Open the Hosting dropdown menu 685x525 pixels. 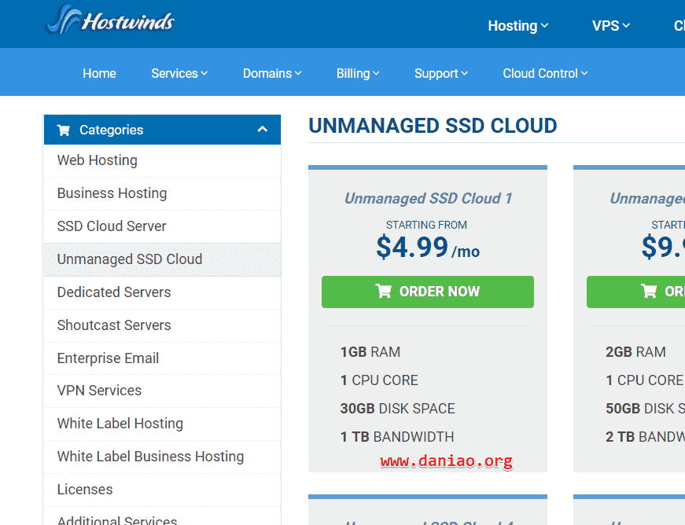(517, 26)
